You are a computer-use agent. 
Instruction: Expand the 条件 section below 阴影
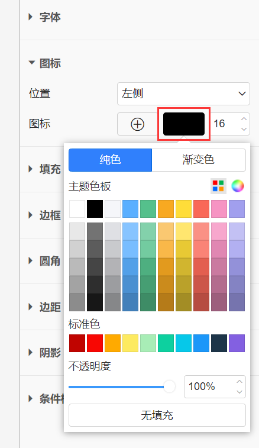[31, 398]
